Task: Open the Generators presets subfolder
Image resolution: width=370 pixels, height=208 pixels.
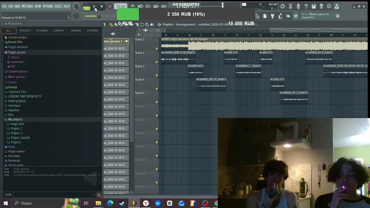Action: coord(17,62)
